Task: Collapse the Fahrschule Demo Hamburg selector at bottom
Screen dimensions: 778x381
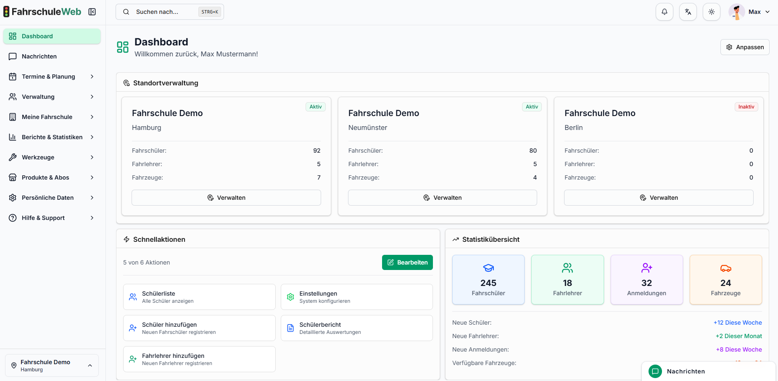Action: point(90,365)
